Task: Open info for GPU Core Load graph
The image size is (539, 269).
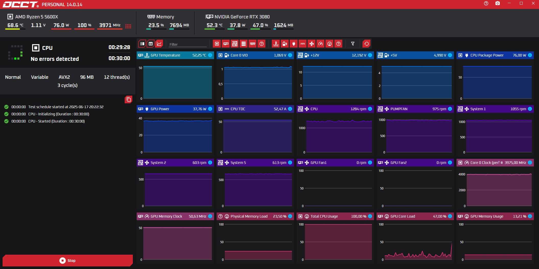Action: (450, 216)
